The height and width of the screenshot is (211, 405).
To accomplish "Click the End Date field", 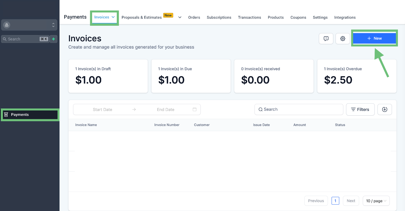I will pos(166,110).
